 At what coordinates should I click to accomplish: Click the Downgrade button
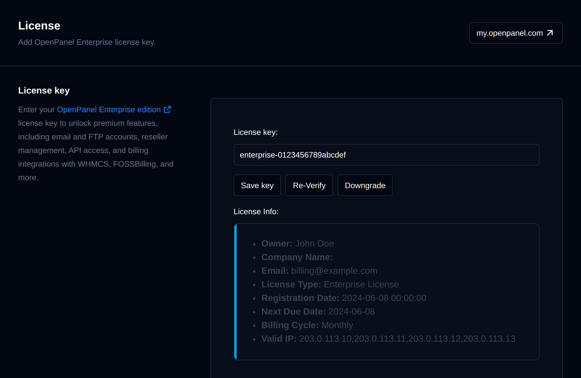pyautogui.click(x=365, y=185)
